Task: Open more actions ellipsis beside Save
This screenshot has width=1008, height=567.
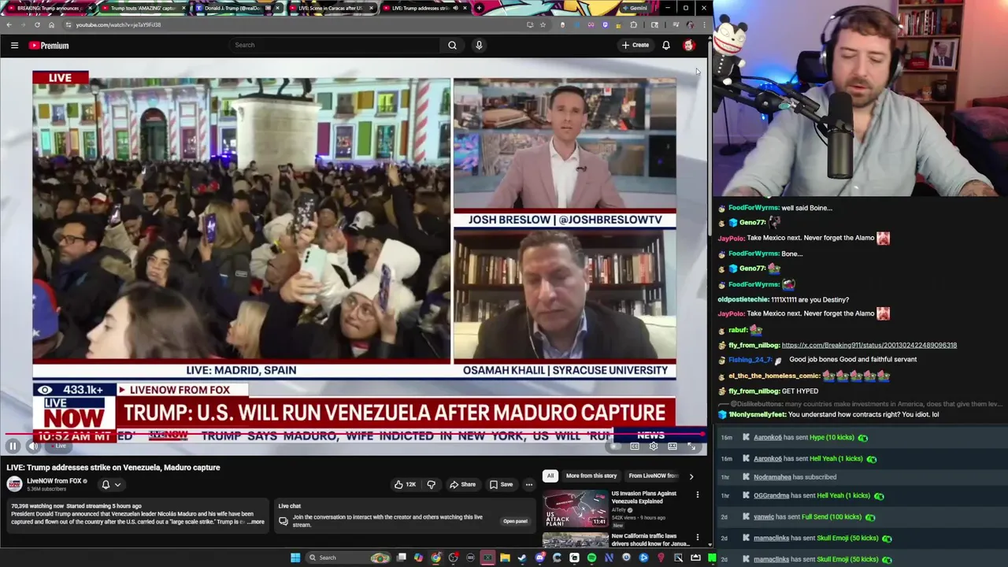Action: tap(529, 484)
